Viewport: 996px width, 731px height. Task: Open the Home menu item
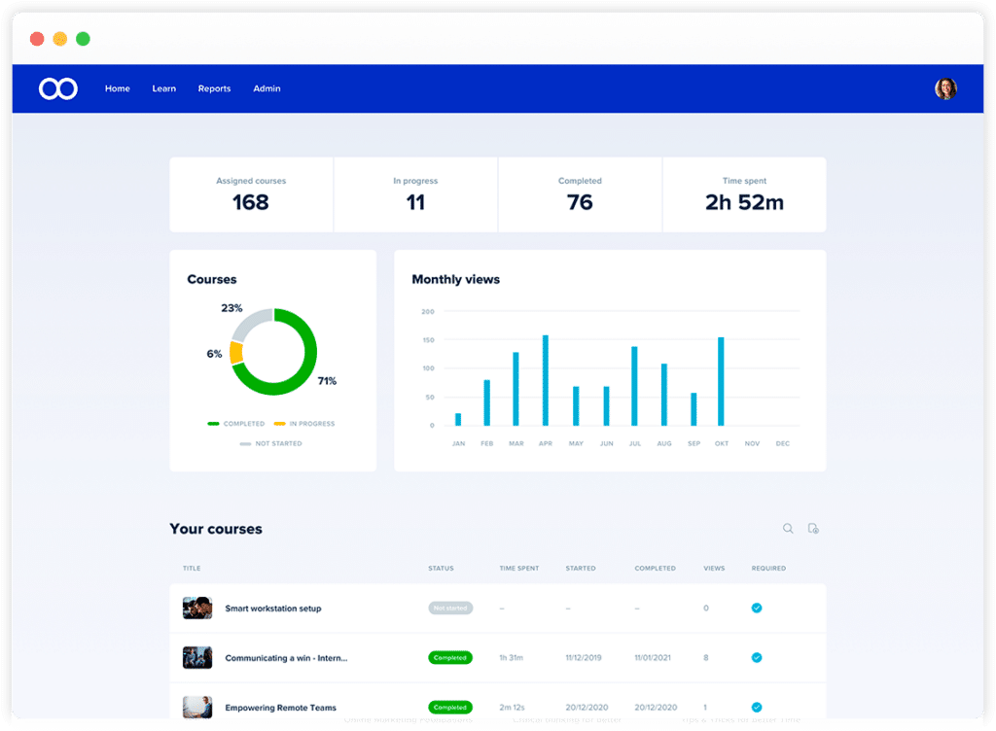point(118,88)
